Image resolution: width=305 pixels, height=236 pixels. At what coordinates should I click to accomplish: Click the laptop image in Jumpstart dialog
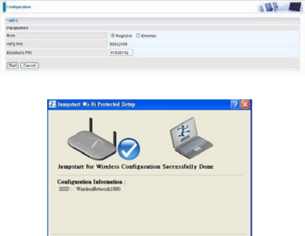pyautogui.click(x=191, y=138)
